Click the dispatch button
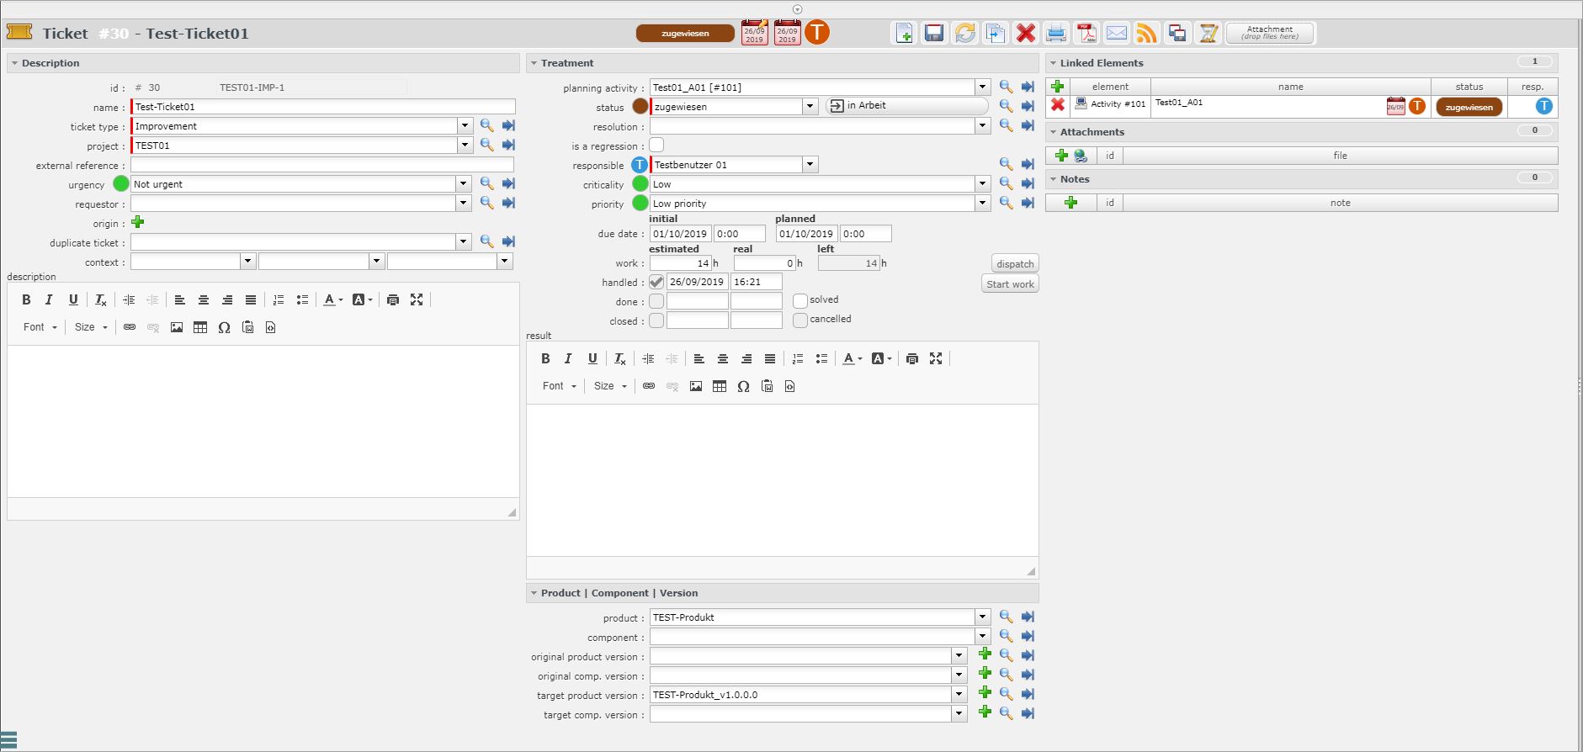1583x752 pixels. tap(1015, 264)
